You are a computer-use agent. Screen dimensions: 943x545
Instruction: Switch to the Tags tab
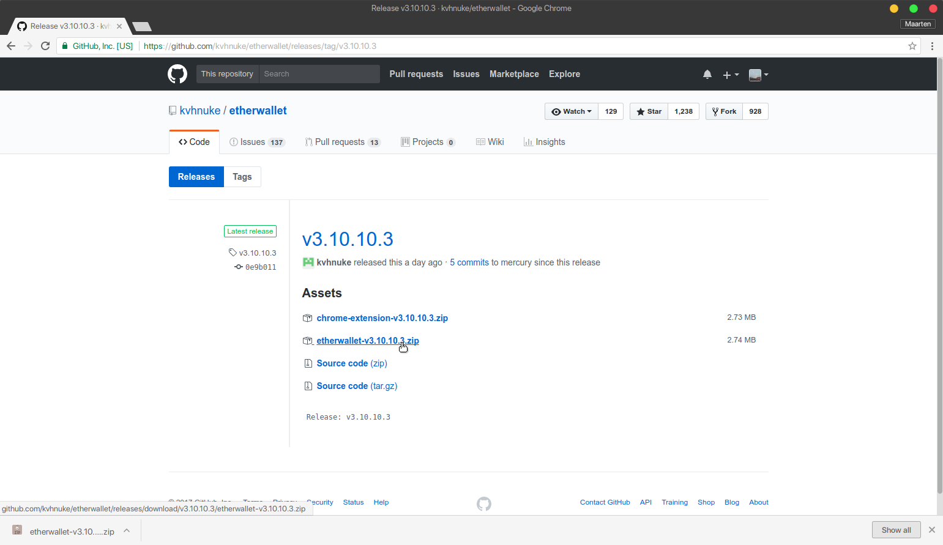click(242, 177)
